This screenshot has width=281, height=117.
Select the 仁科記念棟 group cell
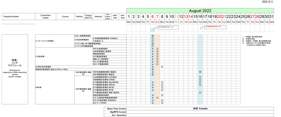pyautogui.click(x=55, y=57)
